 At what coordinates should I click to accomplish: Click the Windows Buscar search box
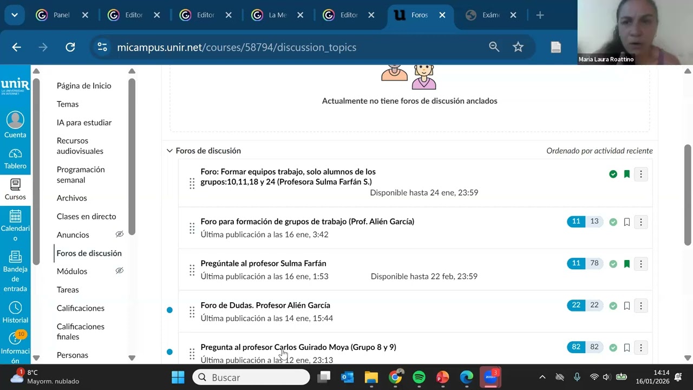coord(251,377)
